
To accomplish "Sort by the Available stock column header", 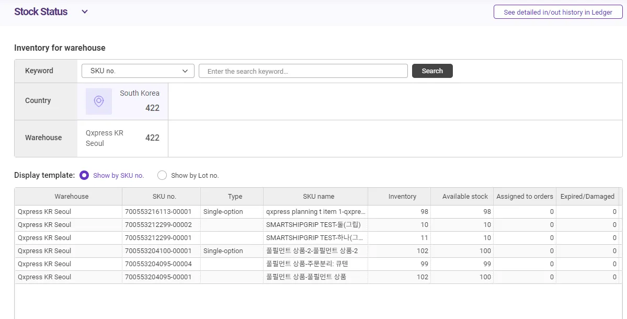I will tap(465, 197).
